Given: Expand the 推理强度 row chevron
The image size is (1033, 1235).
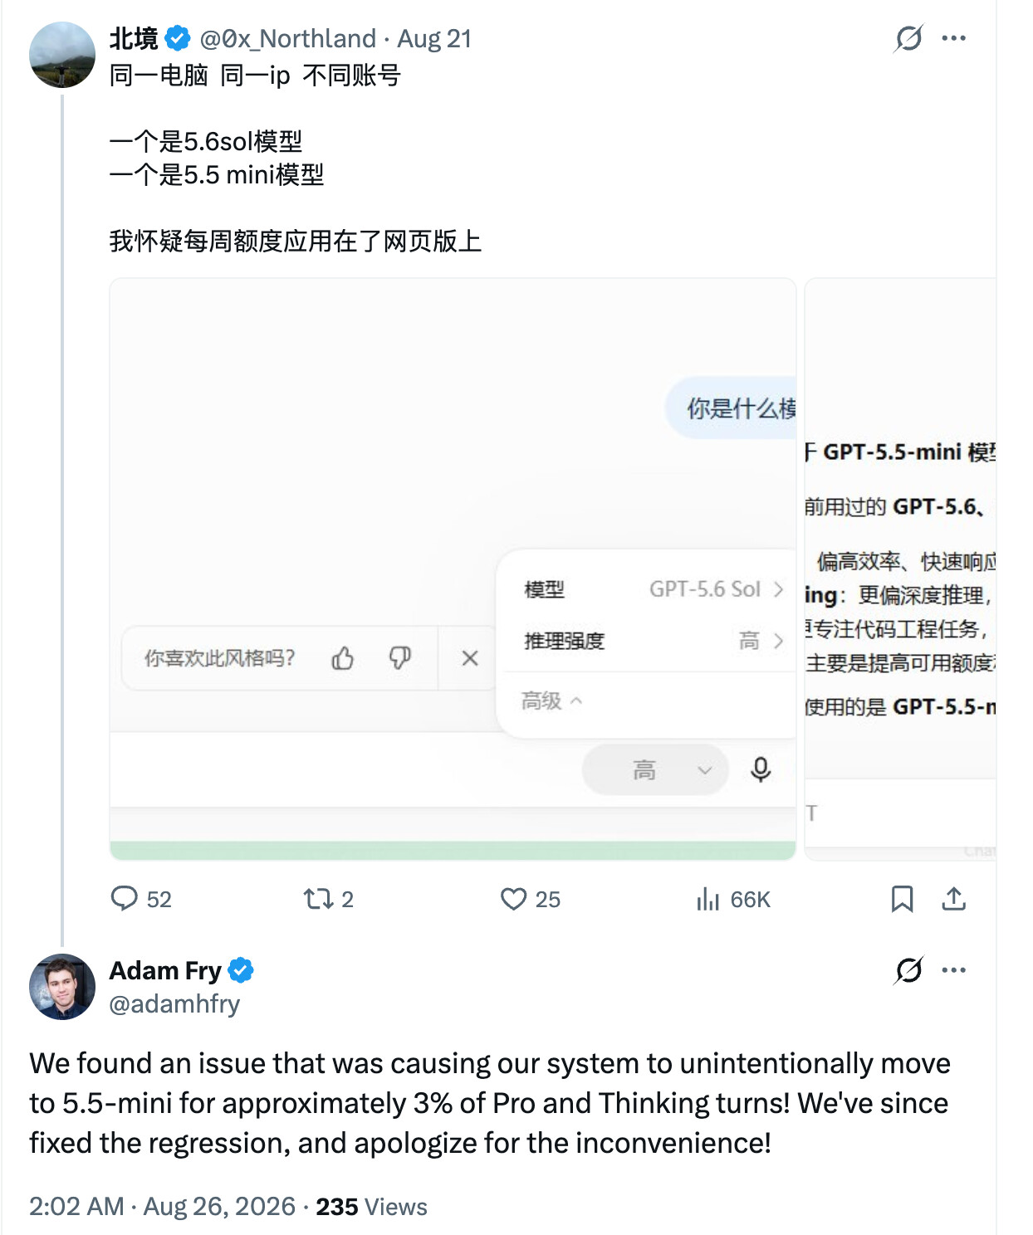Looking at the screenshot, I should coord(778,641).
